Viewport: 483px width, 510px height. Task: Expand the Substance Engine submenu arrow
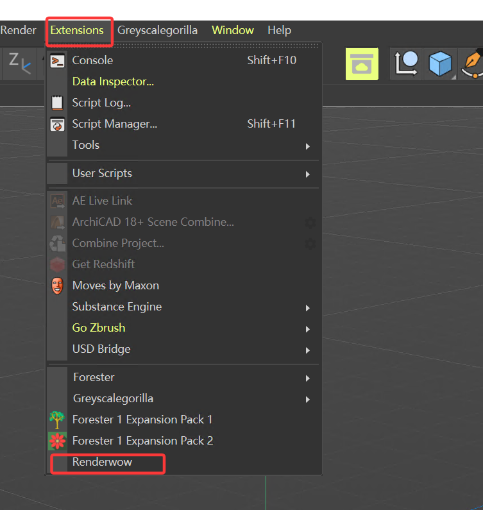[x=308, y=308]
